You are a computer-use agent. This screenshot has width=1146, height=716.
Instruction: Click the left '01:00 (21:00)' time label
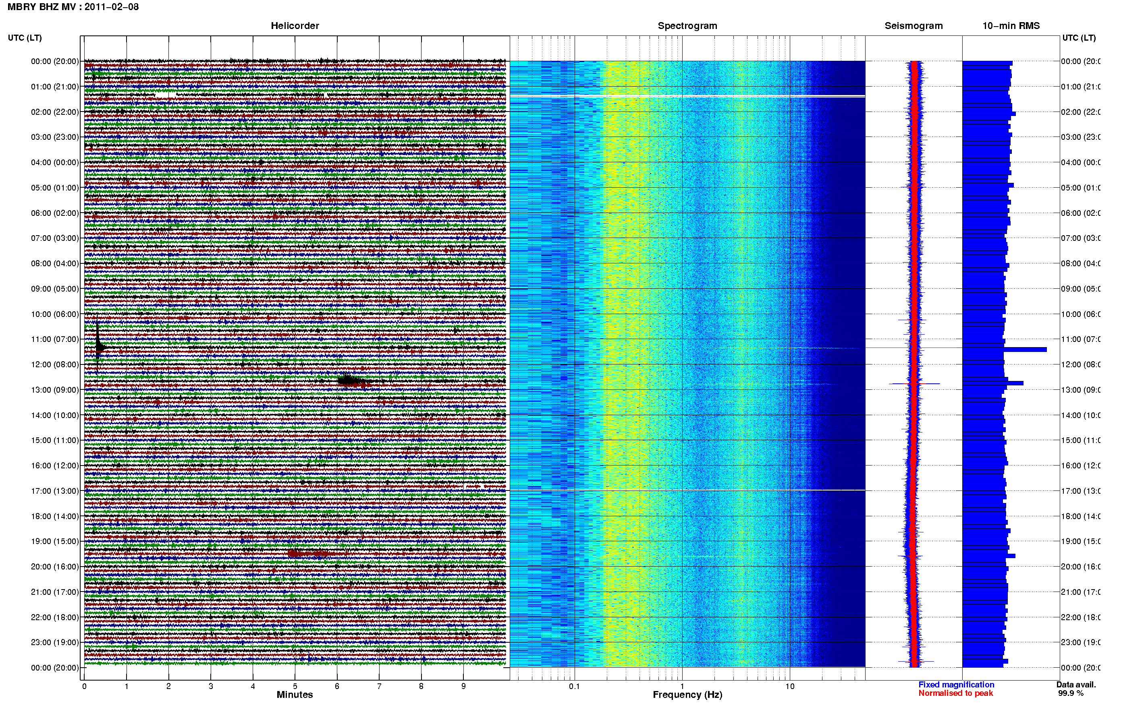(55, 87)
